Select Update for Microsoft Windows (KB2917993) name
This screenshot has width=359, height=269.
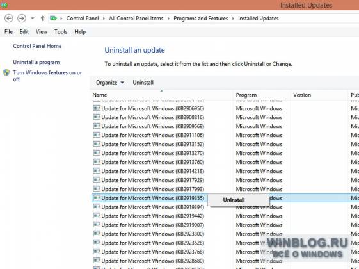point(153,189)
